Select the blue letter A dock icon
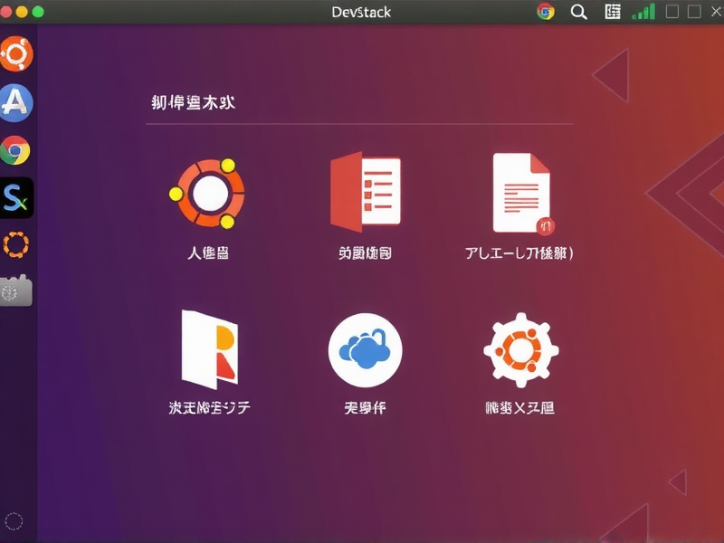The width and height of the screenshot is (724, 543). [16, 99]
